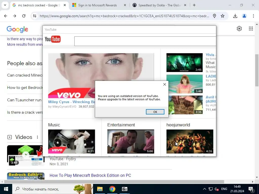Open Chrome profile avatar

point(244,16)
